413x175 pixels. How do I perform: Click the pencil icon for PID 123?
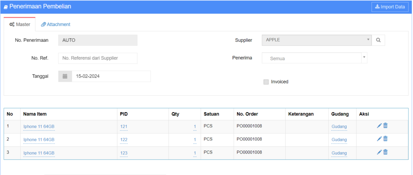click(x=379, y=152)
